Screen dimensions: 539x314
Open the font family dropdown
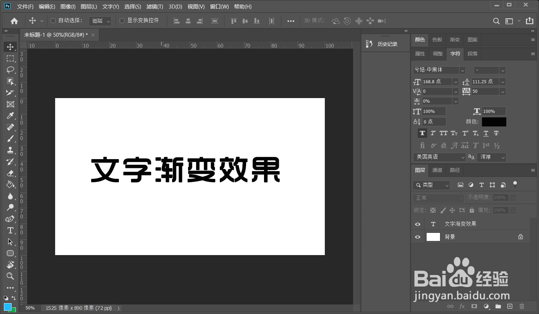462,70
